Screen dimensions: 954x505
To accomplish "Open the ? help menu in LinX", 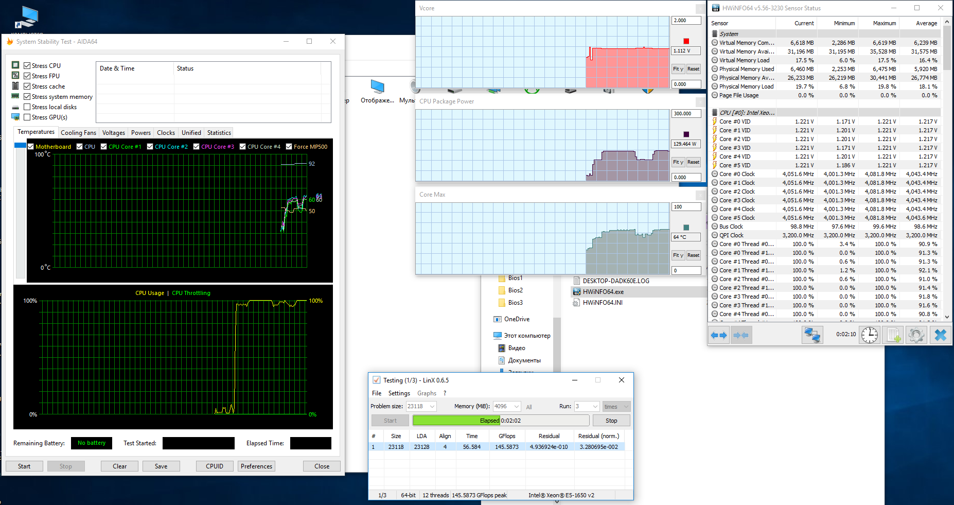I will tap(445, 393).
